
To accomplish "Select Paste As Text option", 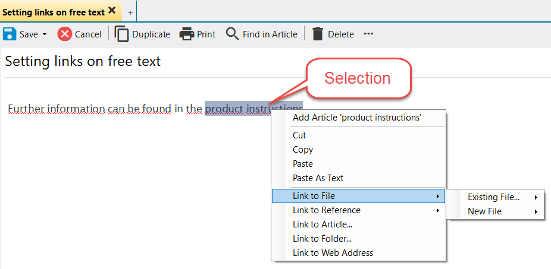I will (318, 178).
